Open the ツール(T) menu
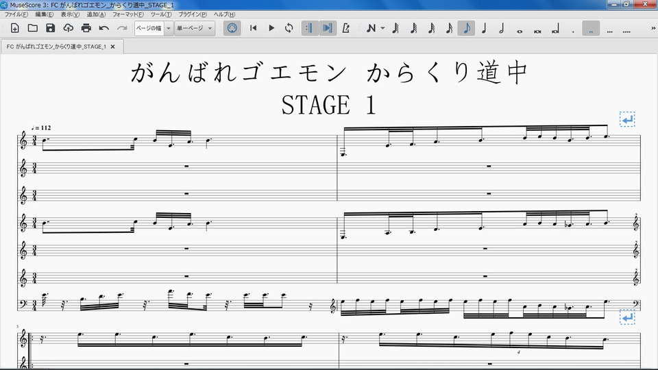658x370 pixels. (160, 14)
